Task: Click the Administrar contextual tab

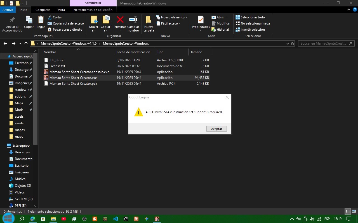Action: [x=93, y=3]
